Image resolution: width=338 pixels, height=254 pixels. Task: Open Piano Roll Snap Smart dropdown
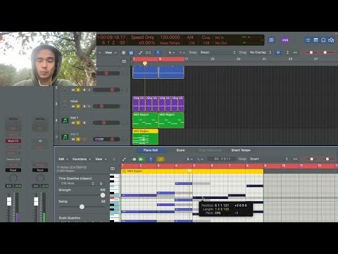[269, 159]
